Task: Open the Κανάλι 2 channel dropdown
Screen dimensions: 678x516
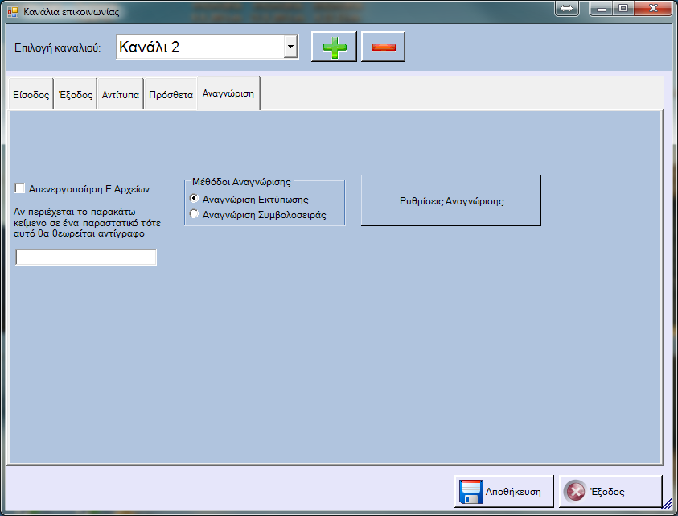Action: pyautogui.click(x=290, y=47)
